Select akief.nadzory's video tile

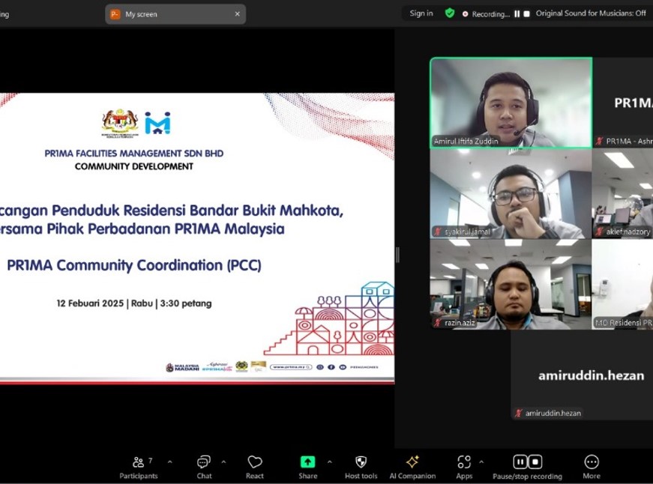[x=622, y=193]
